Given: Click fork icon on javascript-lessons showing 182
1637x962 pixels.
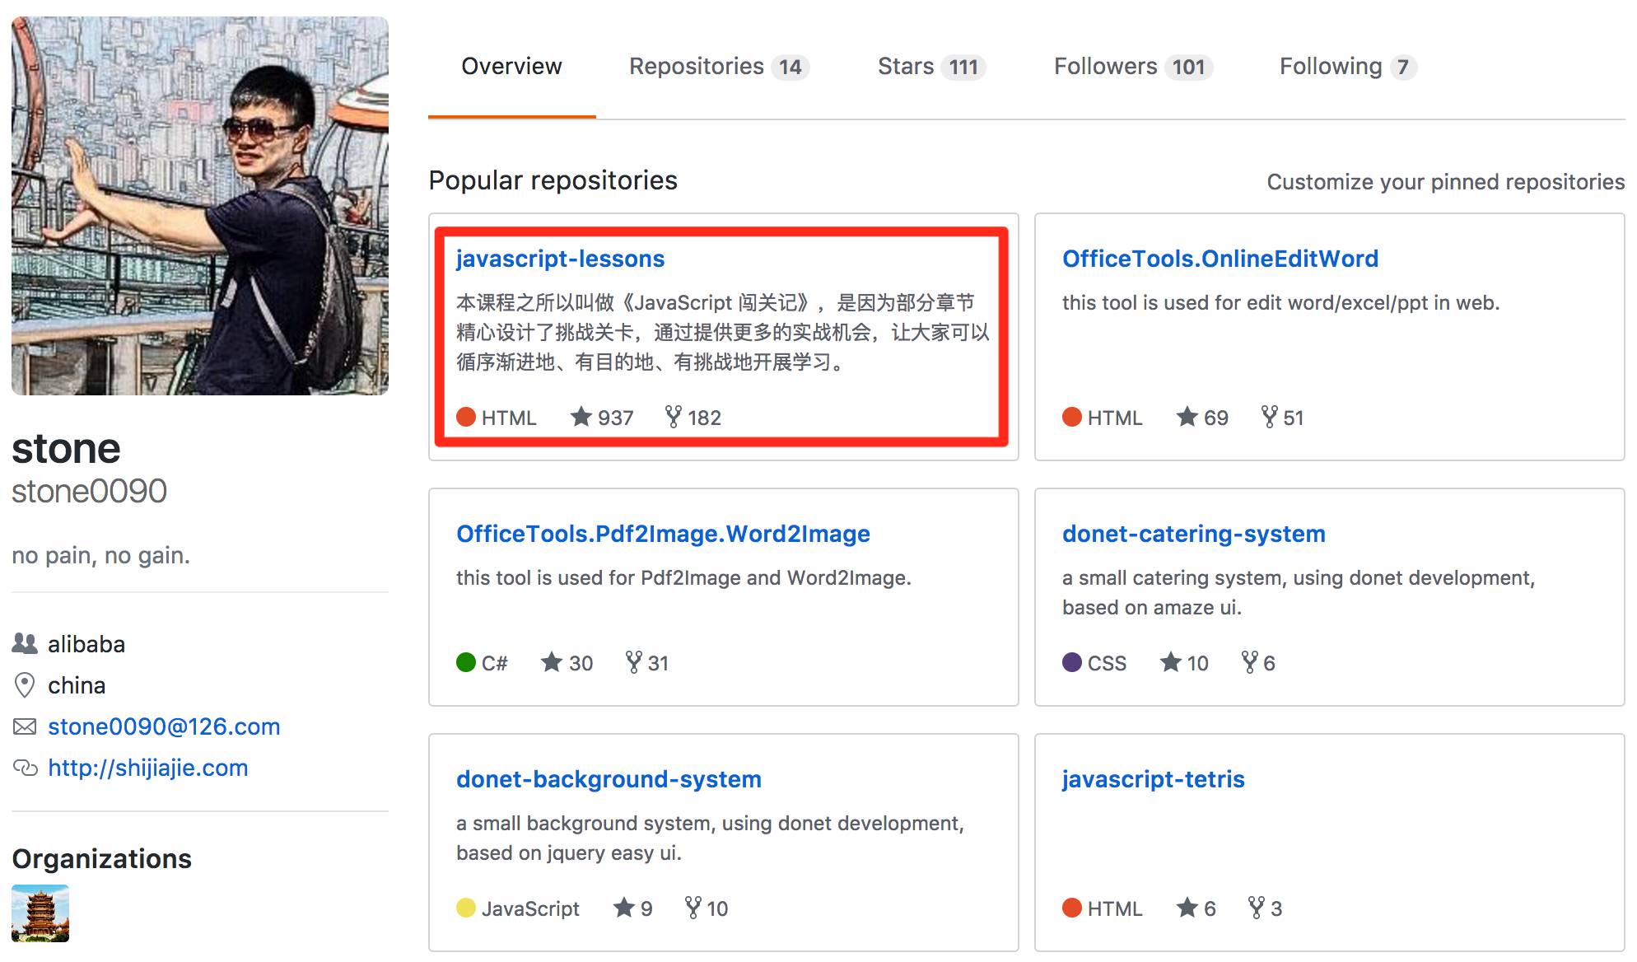Looking at the screenshot, I should click(674, 417).
